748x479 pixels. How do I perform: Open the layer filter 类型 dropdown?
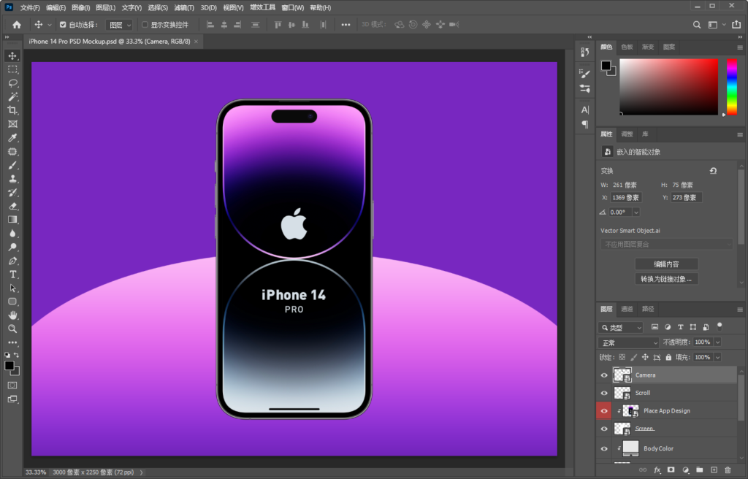[x=621, y=328]
